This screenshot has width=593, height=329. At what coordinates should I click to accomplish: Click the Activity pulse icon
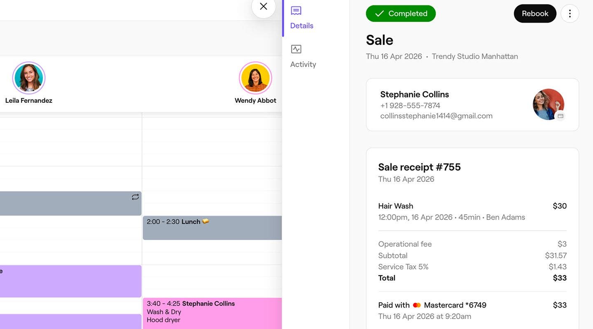[x=296, y=49]
